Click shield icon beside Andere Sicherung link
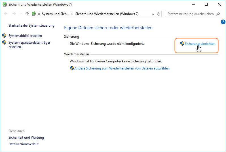 [72, 68]
